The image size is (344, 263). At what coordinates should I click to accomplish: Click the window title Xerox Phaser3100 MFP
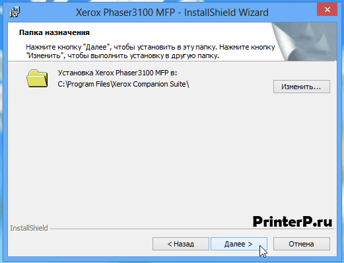(x=125, y=13)
